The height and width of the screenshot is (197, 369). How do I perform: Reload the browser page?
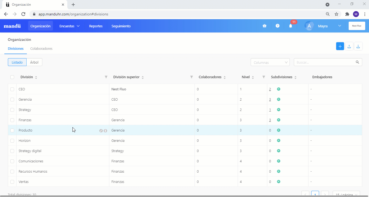(23, 14)
